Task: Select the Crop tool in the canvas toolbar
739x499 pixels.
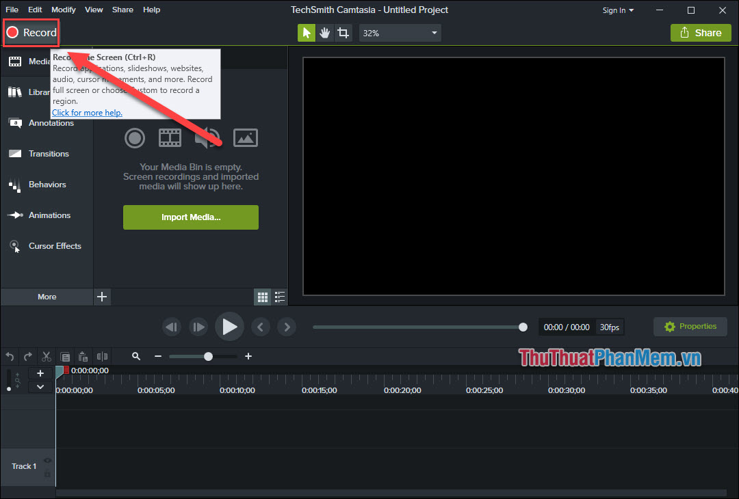Action: [x=343, y=32]
